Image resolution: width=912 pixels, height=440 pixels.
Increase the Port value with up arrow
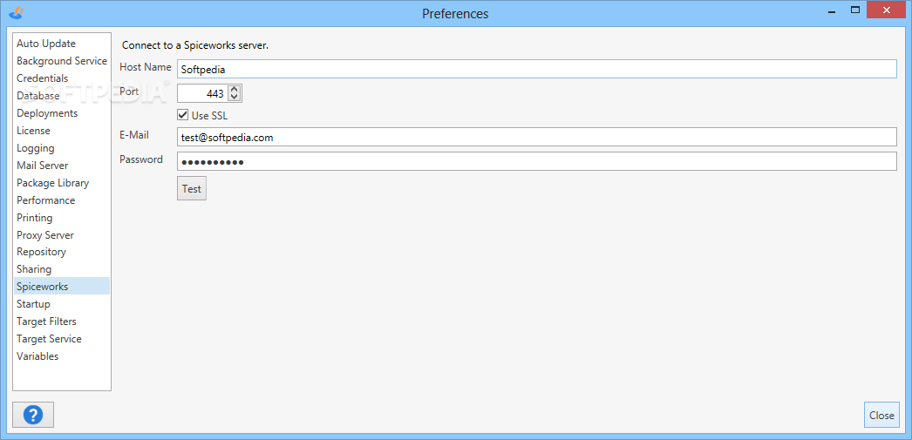[x=234, y=90]
